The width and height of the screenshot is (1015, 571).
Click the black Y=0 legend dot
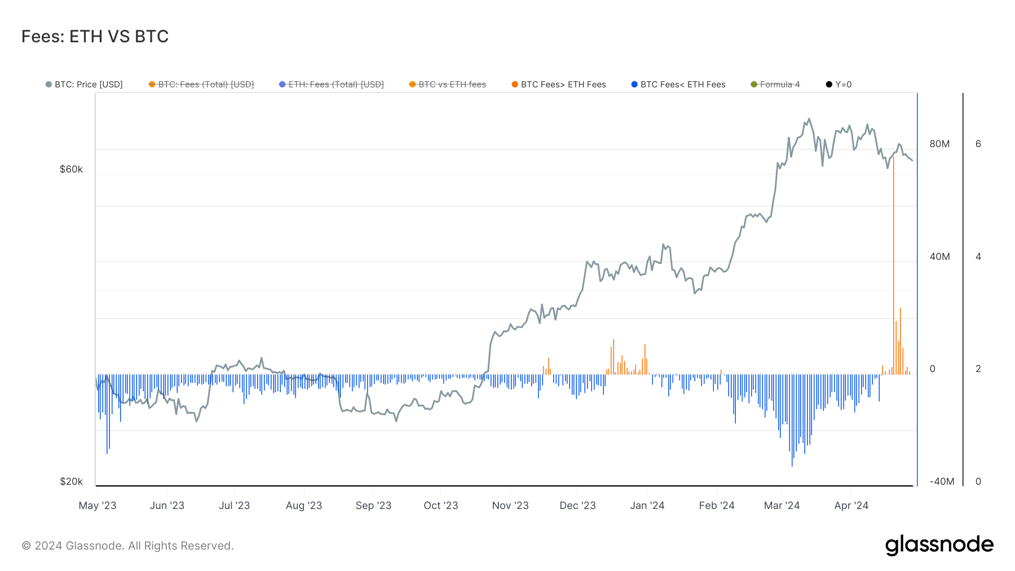(x=828, y=84)
